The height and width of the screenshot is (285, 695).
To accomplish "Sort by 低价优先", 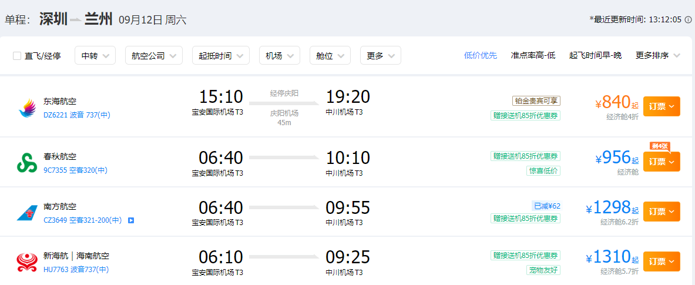I will click(481, 55).
